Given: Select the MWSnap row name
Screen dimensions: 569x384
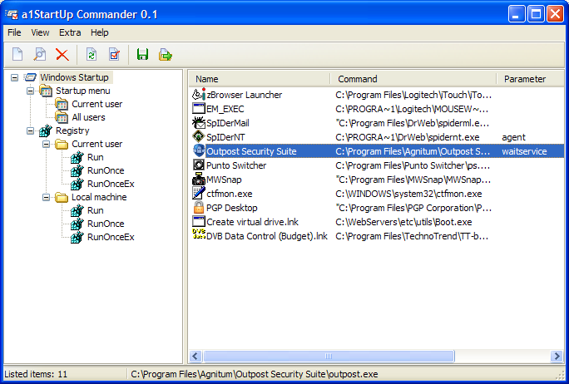Looking at the screenshot, I should (x=224, y=180).
